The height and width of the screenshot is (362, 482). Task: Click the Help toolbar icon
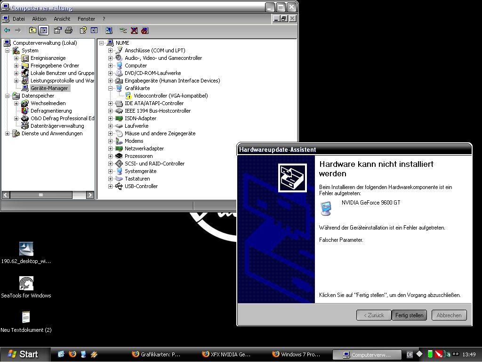(x=83, y=30)
